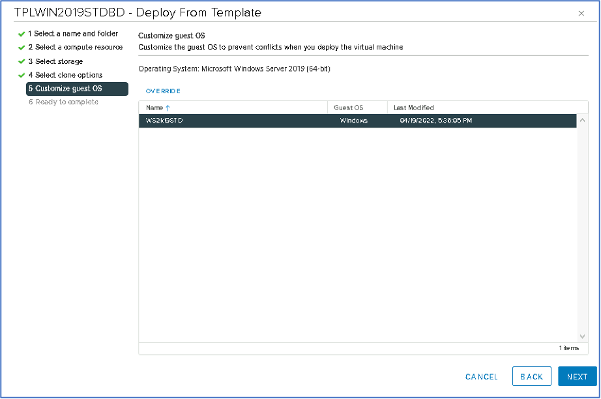Click the green checkmark beside compute resource
The height and width of the screenshot is (399, 601).
click(x=22, y=48)
